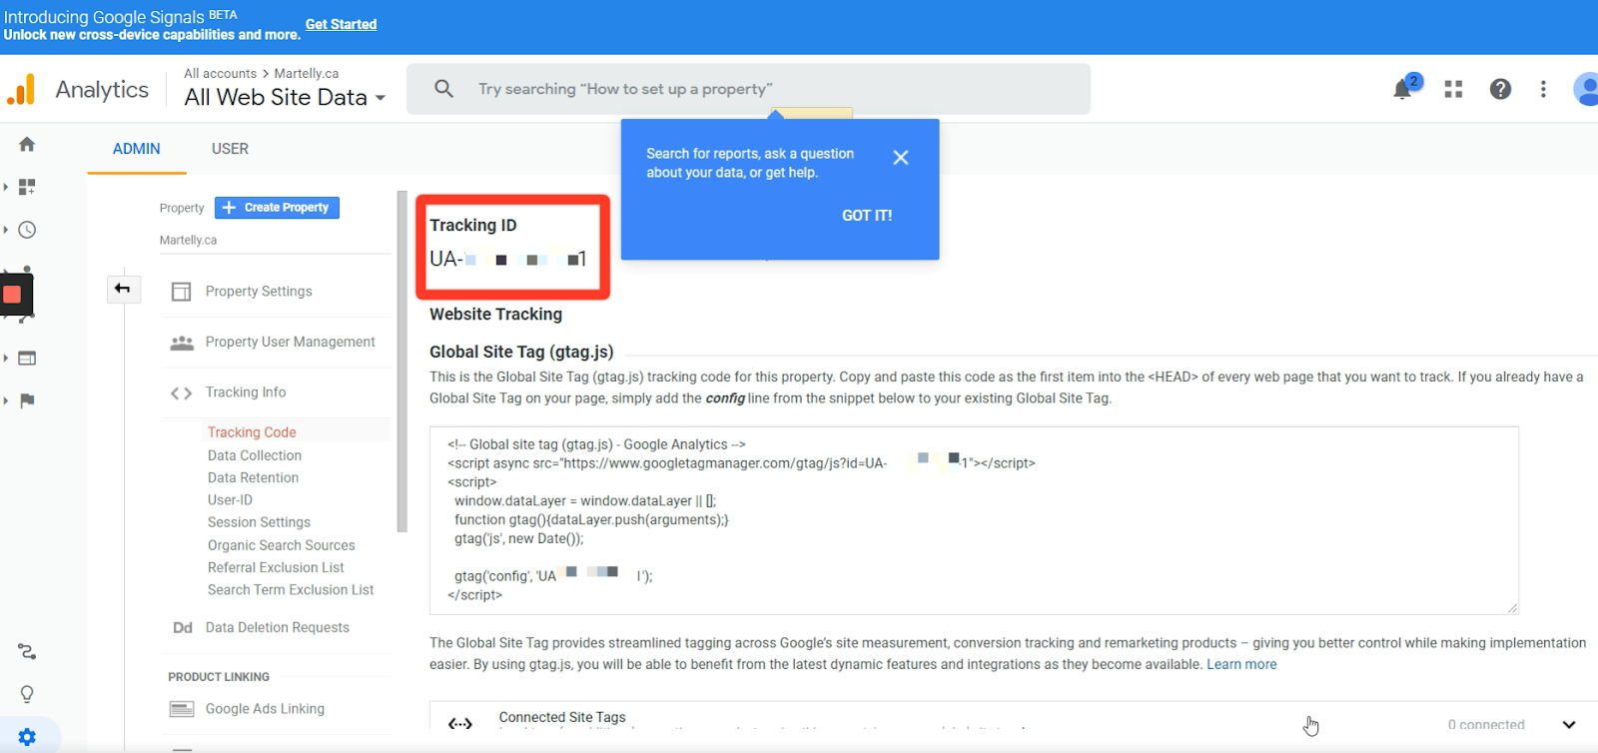Click the Connected Site Tags arrows icon
Screen dimensions: 1598x753
(x=460, y=723)
